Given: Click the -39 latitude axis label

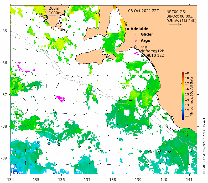Looking at the screenshot, I should (x=4, y=158).
